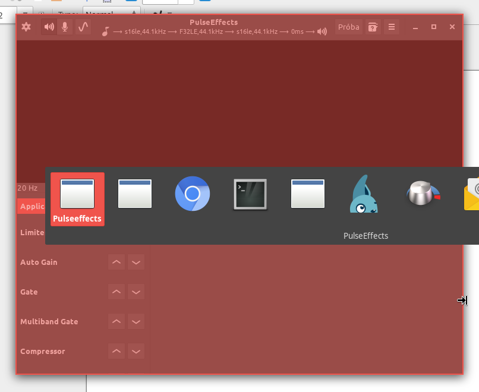Toggle the microphone input effects view
Image resolution: width=479 pixels, height=392 pixels.
point(65,27)
